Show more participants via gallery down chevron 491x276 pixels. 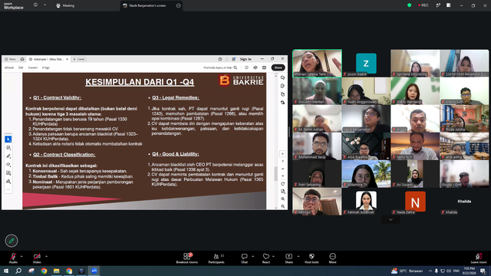[x=390, y=219]
